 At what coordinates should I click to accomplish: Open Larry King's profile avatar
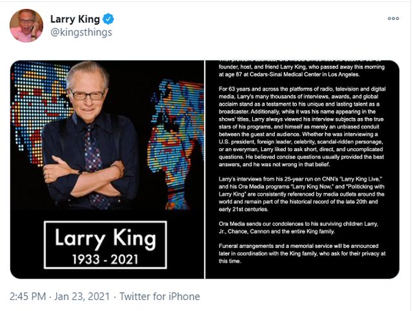click(26, 26)
